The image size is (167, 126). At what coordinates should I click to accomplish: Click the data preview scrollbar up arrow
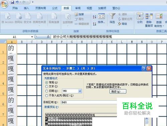pyautogui.click(x=147, y=119)
